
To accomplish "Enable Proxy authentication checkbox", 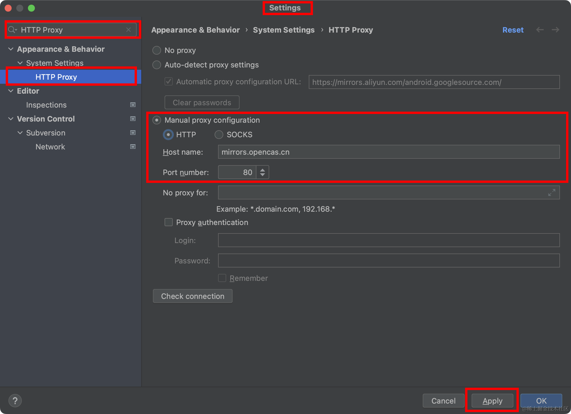I will coord(169,222).
